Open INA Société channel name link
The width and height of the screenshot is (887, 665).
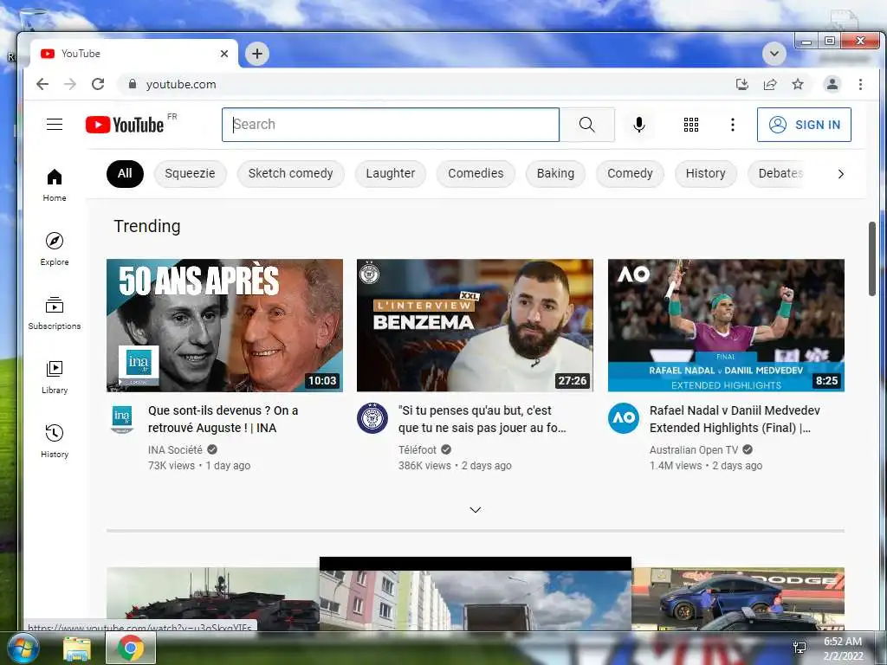click(175, 450)
